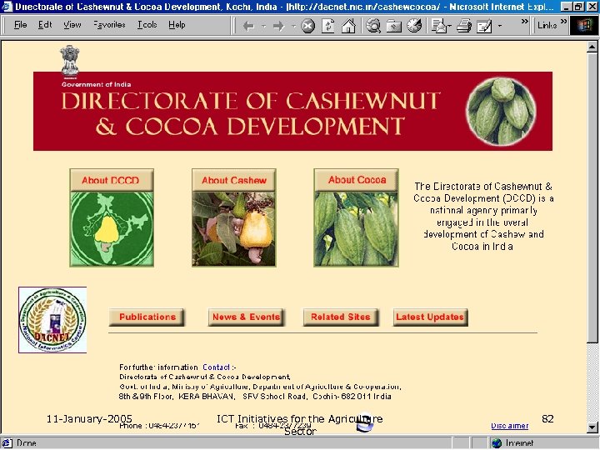The image size is (600, 450).
Task: Open the Help menu
Action: 177,25
